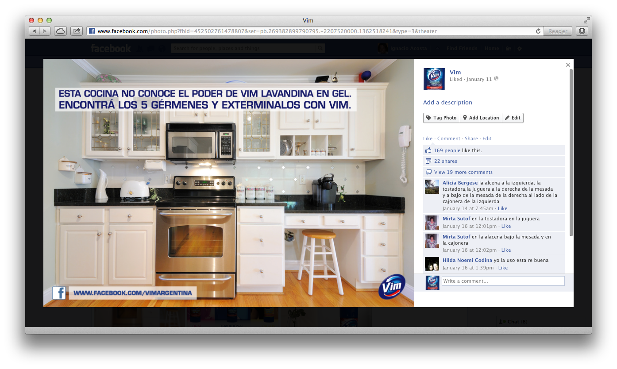Screen dimensions: 617x369
Task: Enter full screen via top-right arrows icon
Action: (x=586, y=20)
